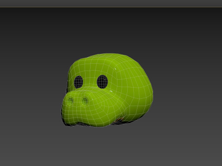The image size is (222, 166).
Task: Click the nostril nearer the snout's center
Action: 85,101
